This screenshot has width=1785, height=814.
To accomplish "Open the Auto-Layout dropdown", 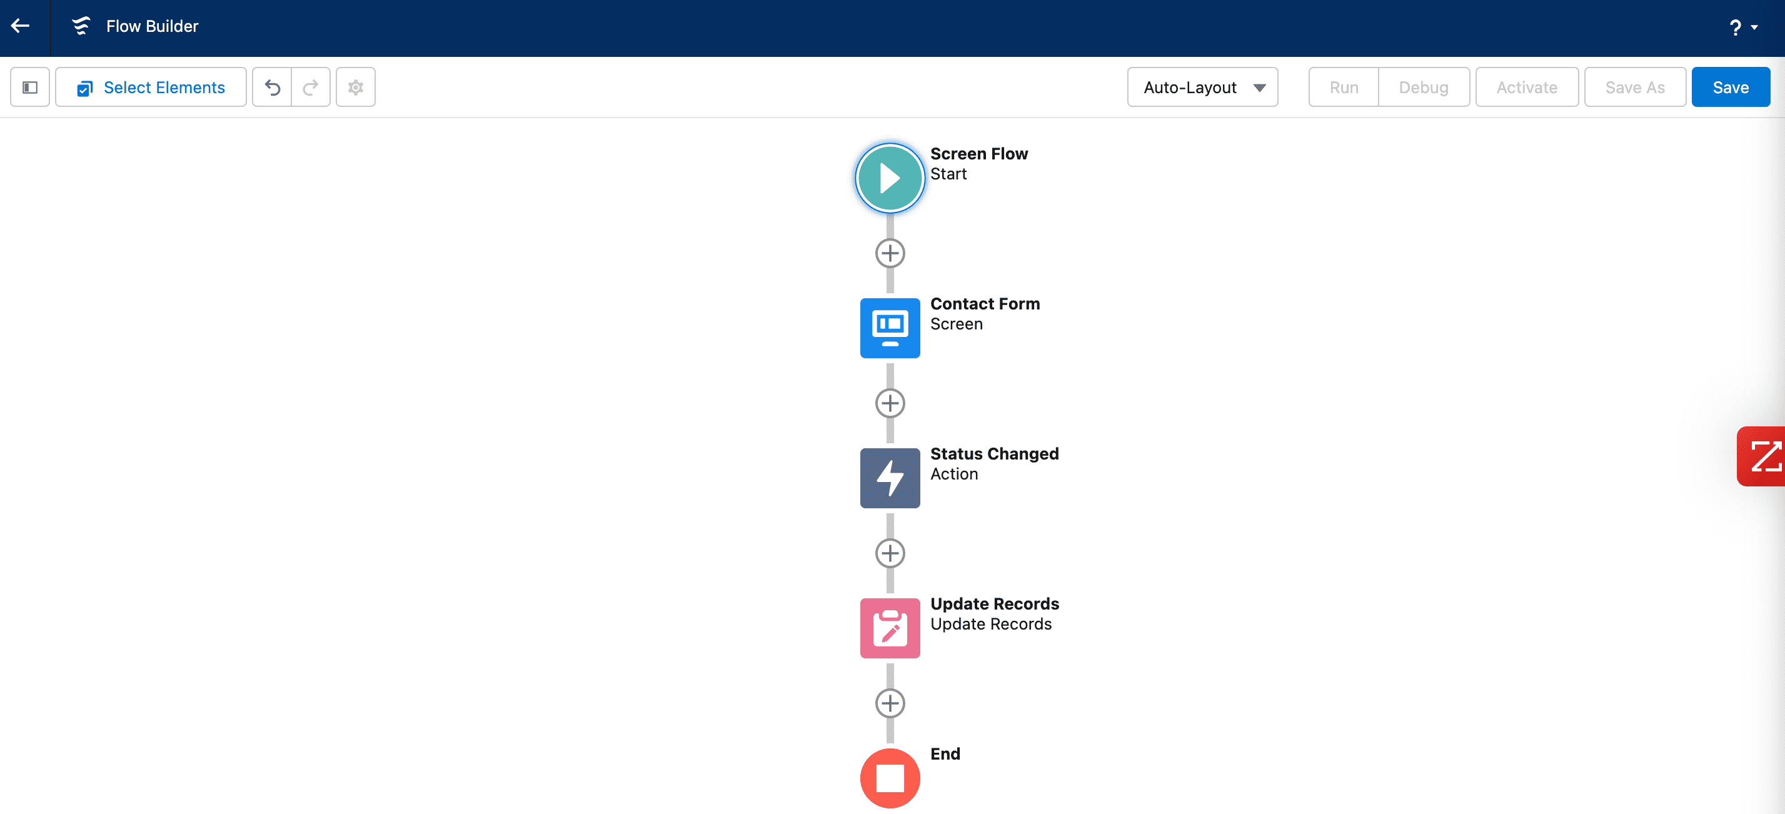I will (x=1202, y=88).
